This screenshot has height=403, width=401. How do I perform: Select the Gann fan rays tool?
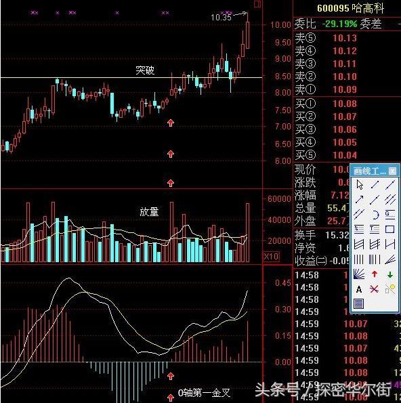(359, 274)
